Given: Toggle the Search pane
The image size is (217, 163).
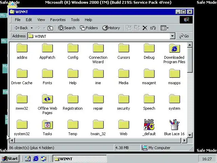Looking at the screenshot, I should (67, 28).
